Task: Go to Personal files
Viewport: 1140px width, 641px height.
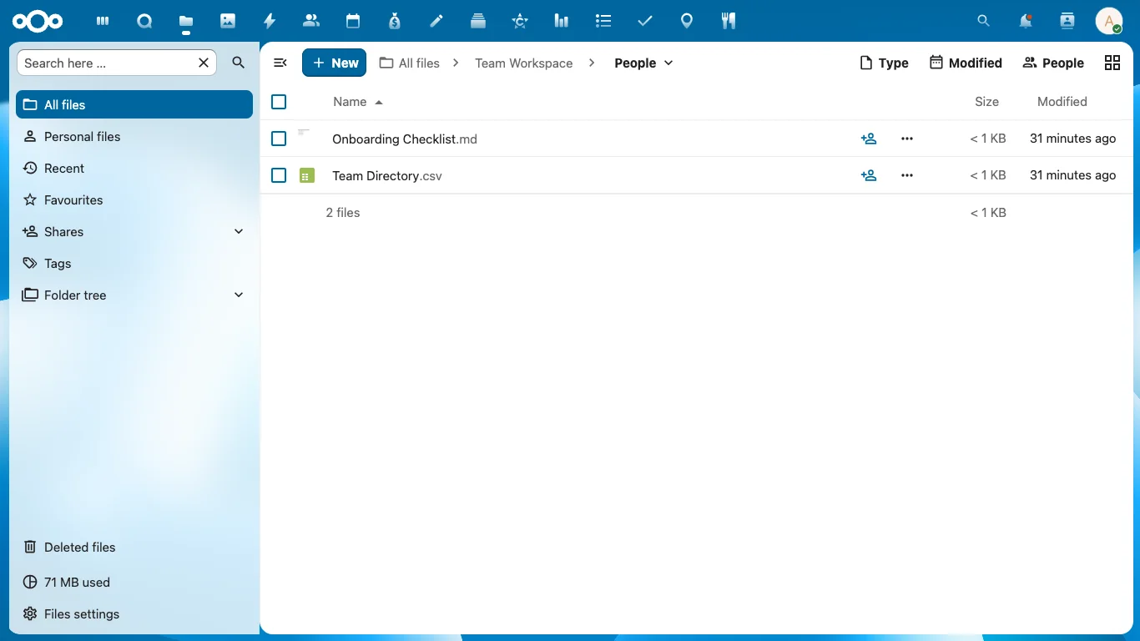Action: coord(134,136)
